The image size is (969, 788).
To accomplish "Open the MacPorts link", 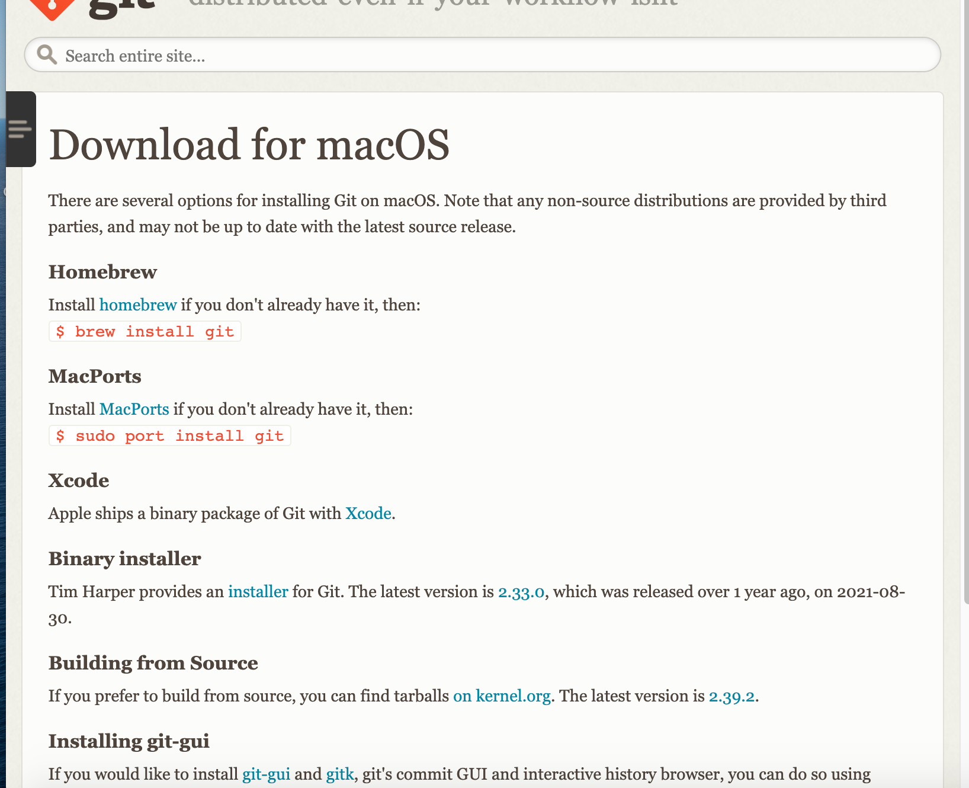I will click(134, 409).
